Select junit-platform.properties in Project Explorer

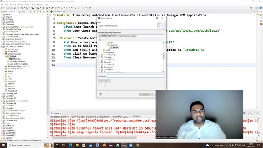coord(18,64)
